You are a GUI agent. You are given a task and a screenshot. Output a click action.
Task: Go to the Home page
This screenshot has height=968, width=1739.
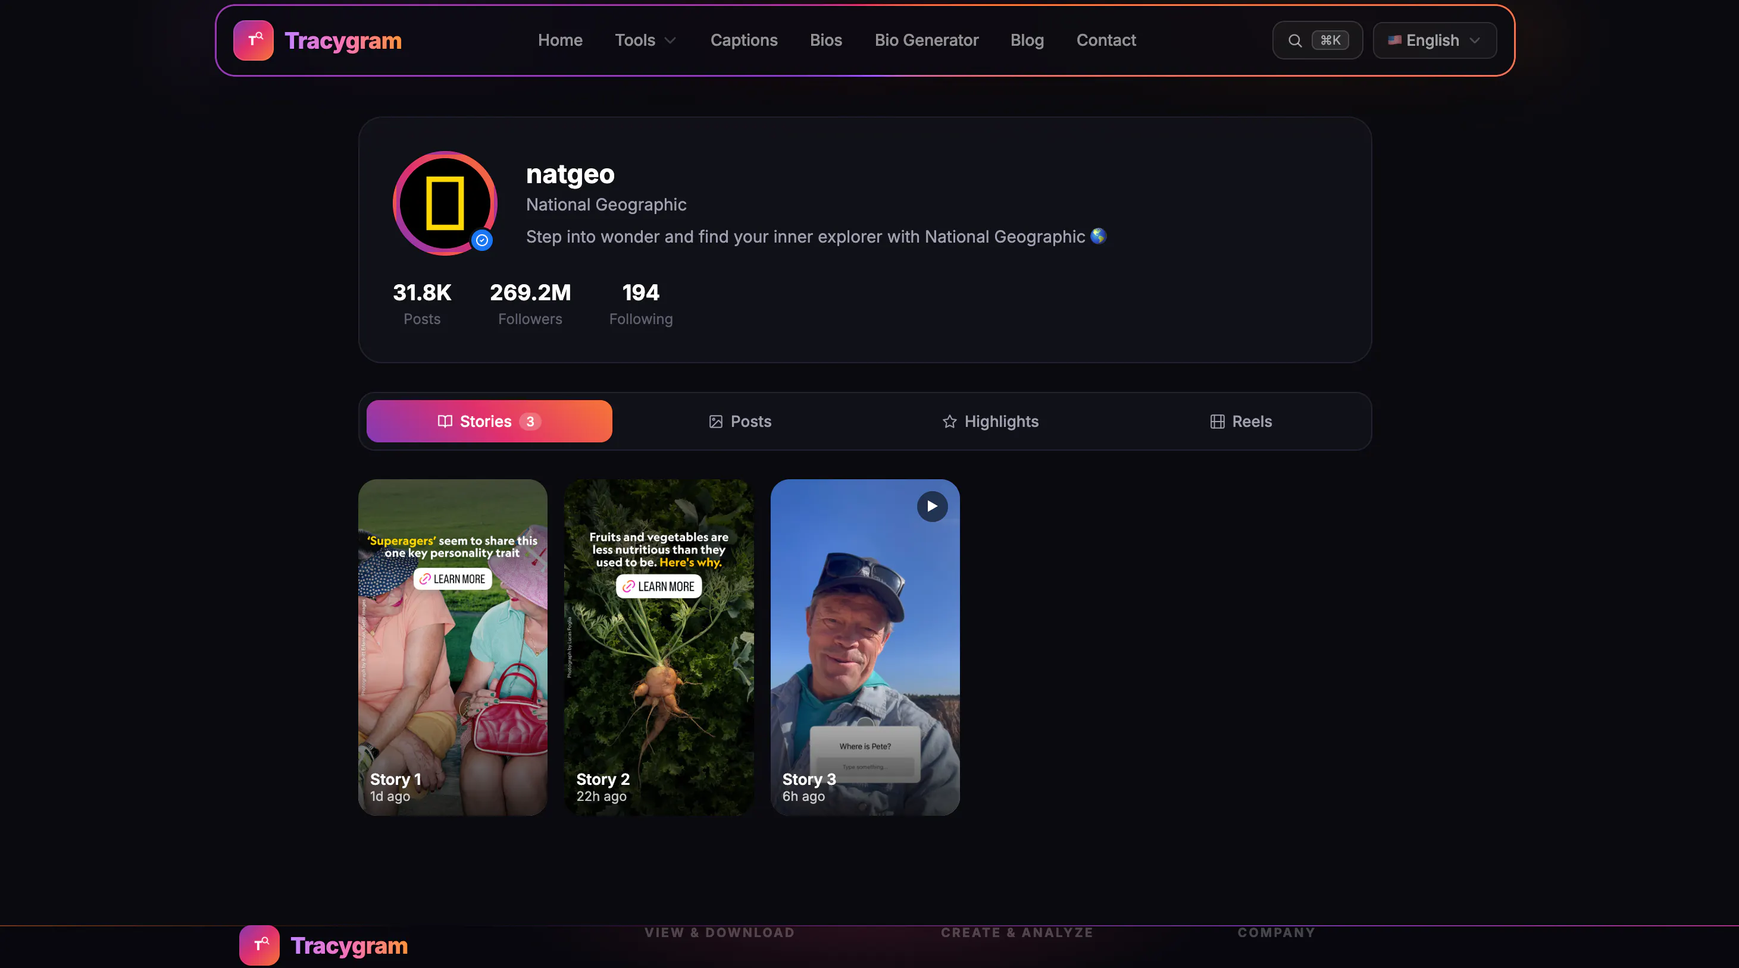[559, 40]
